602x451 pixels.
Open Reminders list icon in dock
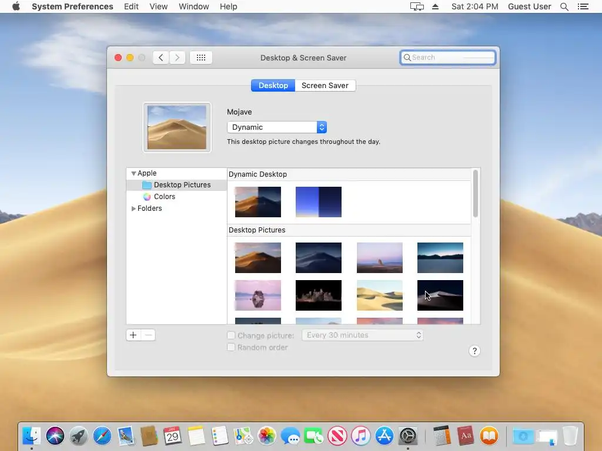click(x=220, y=436)
